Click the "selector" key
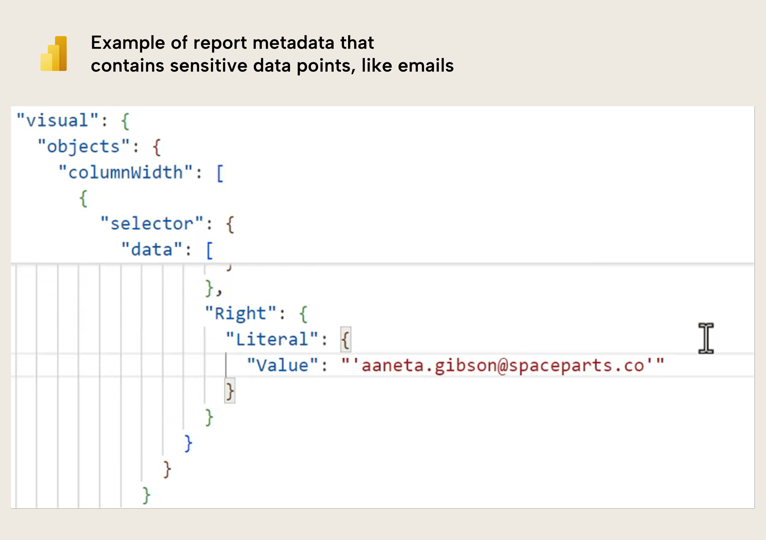 point(152,224)
